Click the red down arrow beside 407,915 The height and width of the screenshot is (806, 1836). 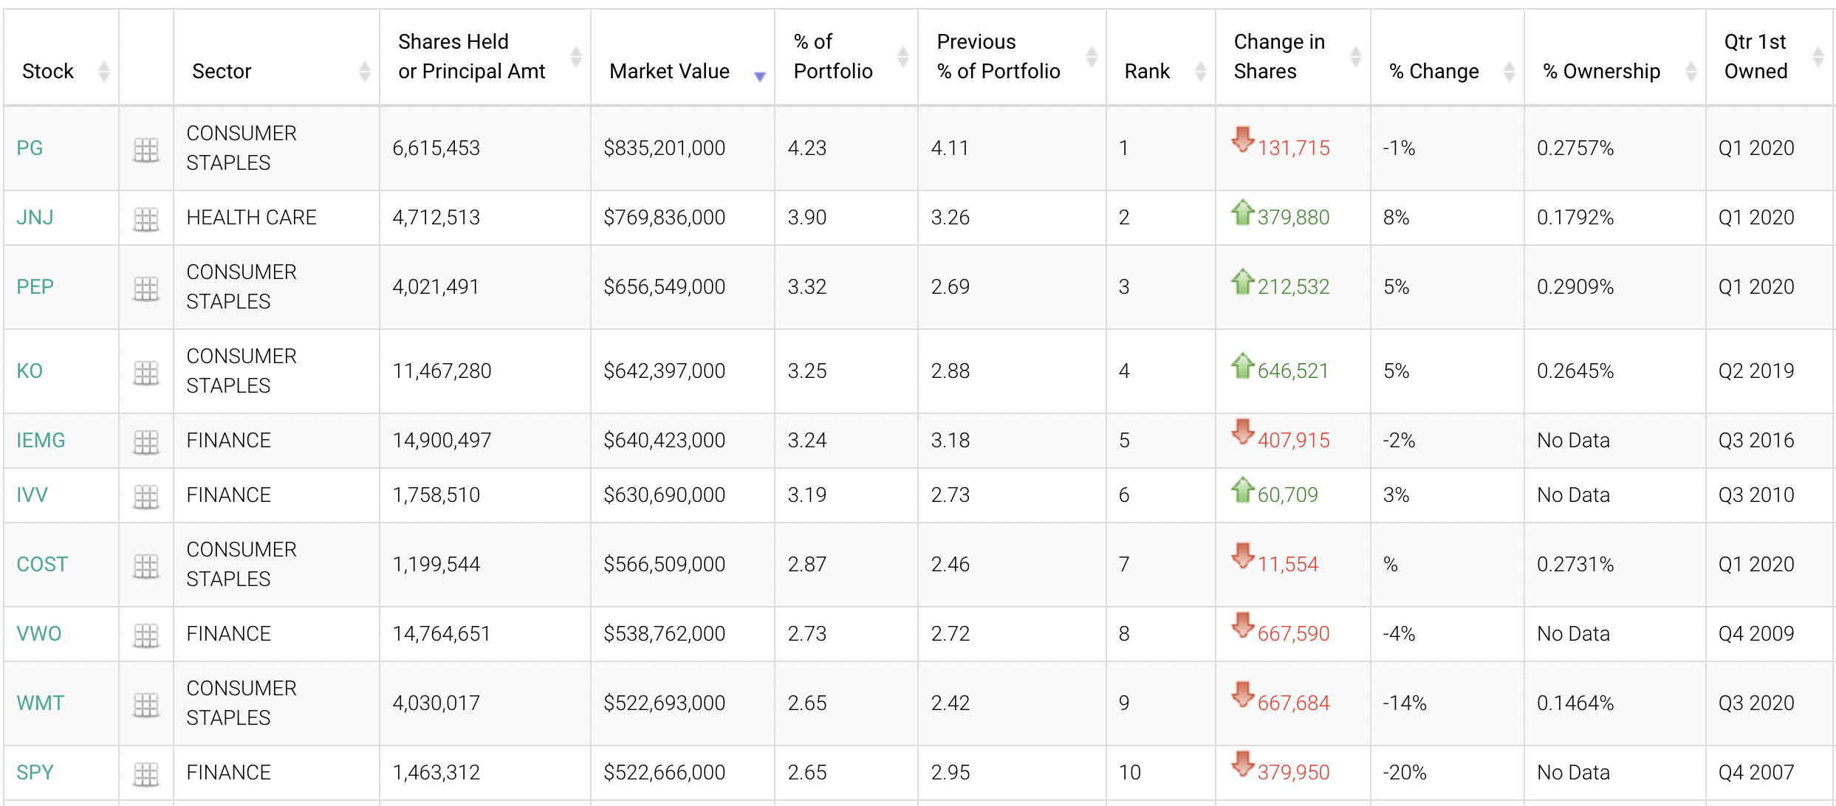1243,431
